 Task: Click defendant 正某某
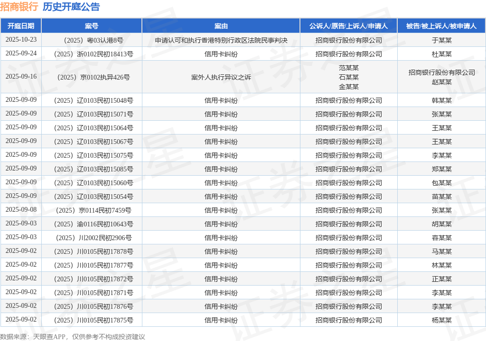click(x=442, y=279)
